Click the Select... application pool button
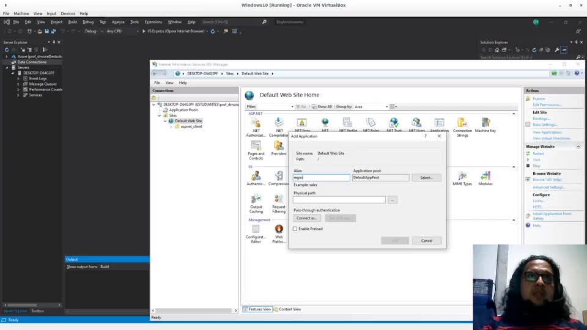The image size is (587, 330). (426, 178)
